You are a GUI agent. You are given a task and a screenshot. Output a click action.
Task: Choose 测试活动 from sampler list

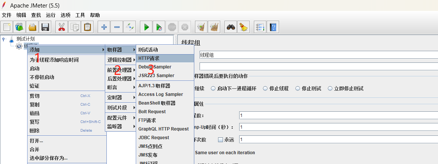165,50
